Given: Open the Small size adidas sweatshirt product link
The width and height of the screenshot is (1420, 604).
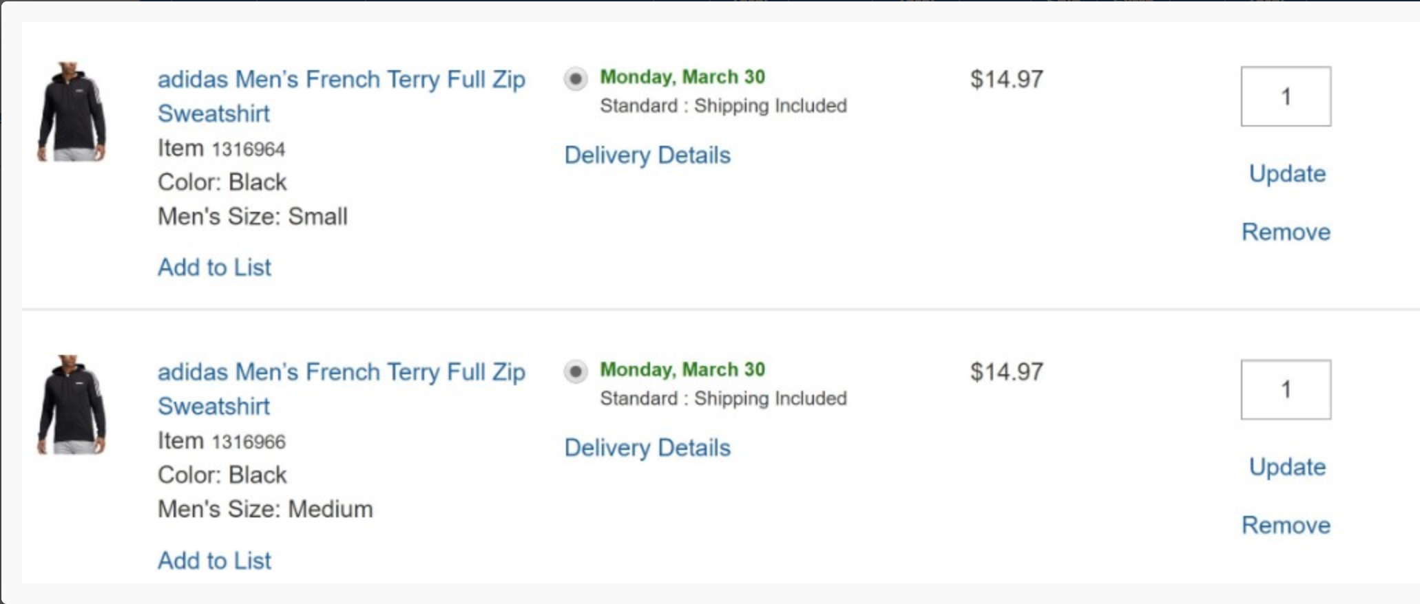Looking at the screenshot, I should 342,96.
